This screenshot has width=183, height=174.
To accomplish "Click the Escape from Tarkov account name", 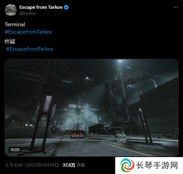I will click(x=41, y=7).
